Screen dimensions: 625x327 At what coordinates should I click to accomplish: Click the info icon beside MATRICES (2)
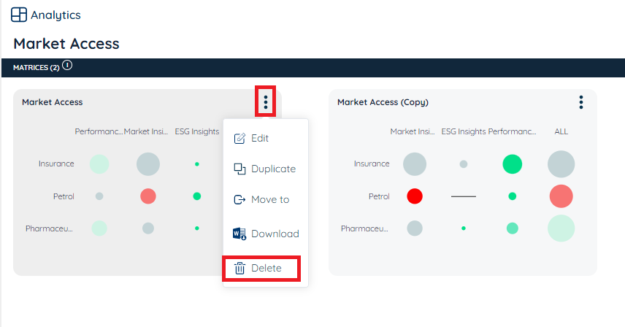[x=67, y=66]
